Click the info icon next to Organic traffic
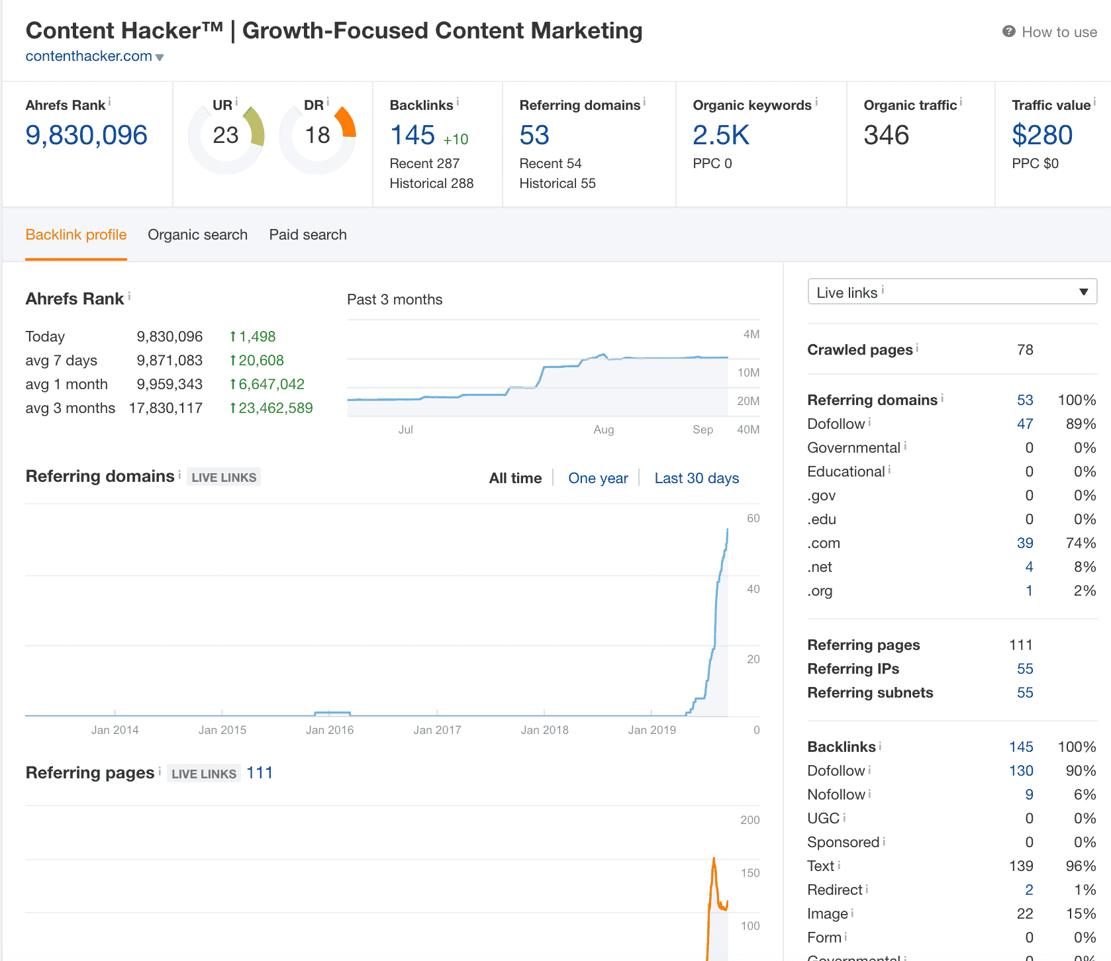Image resolution: width=1111 pixels, height=961 pixels. pyautogui.click(x=961, y=102)
